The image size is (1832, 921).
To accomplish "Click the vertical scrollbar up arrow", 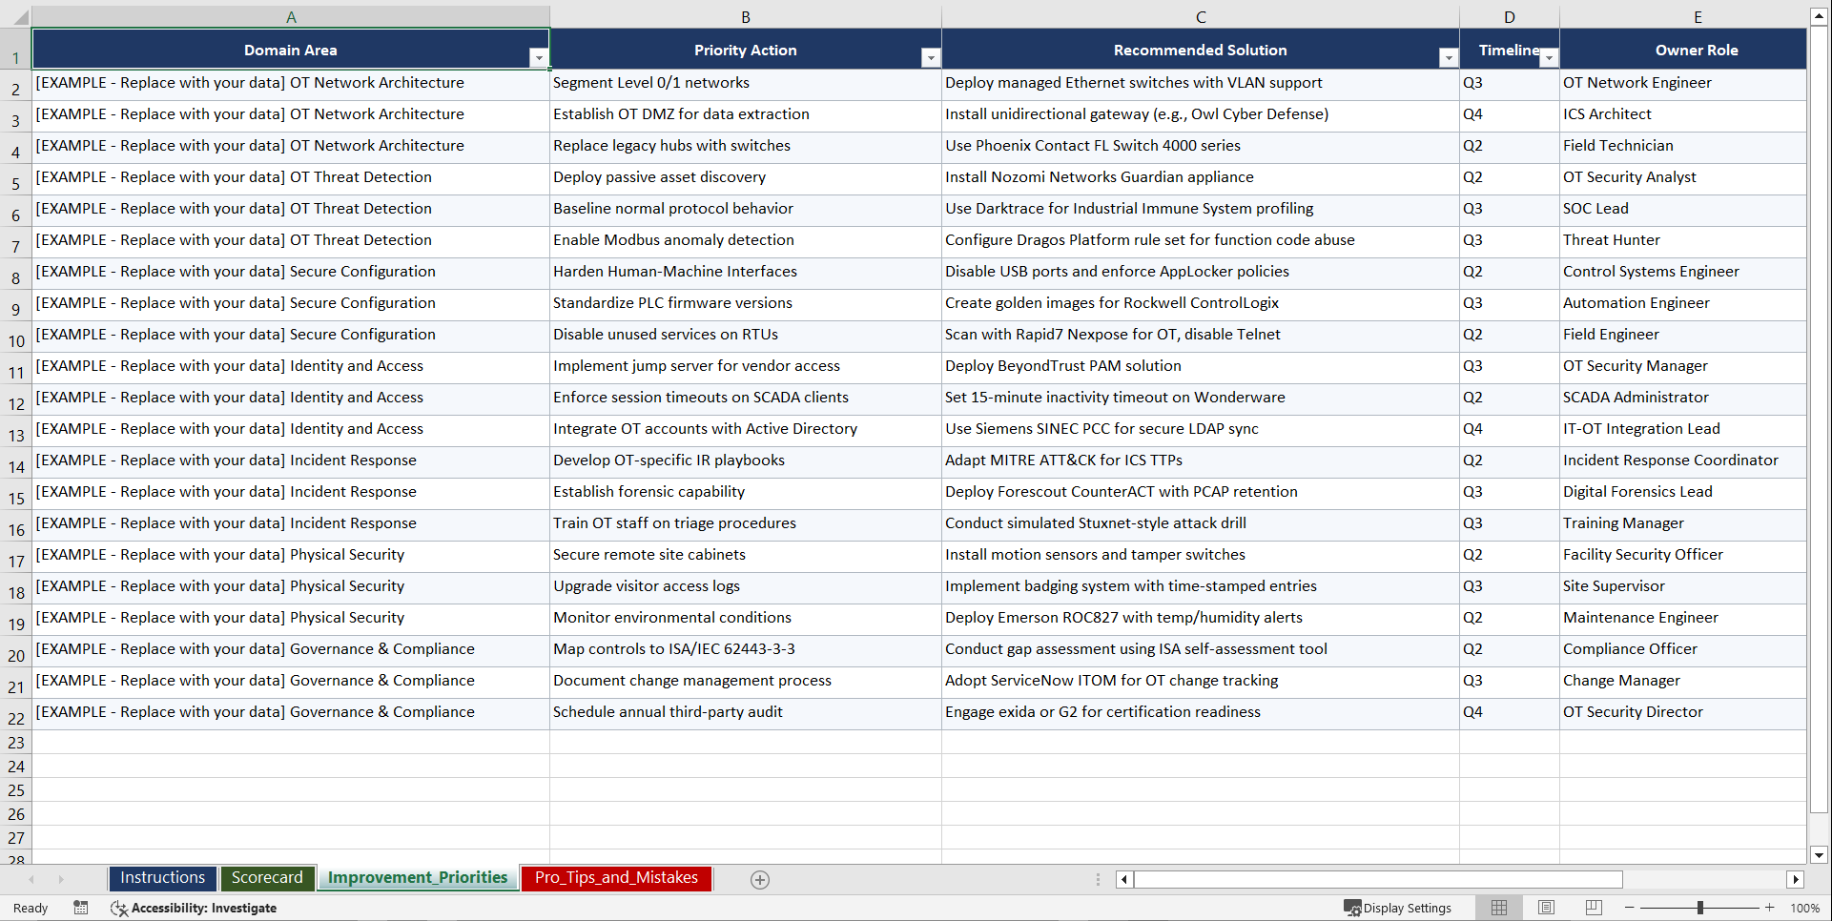I will tap(1820, 14).
